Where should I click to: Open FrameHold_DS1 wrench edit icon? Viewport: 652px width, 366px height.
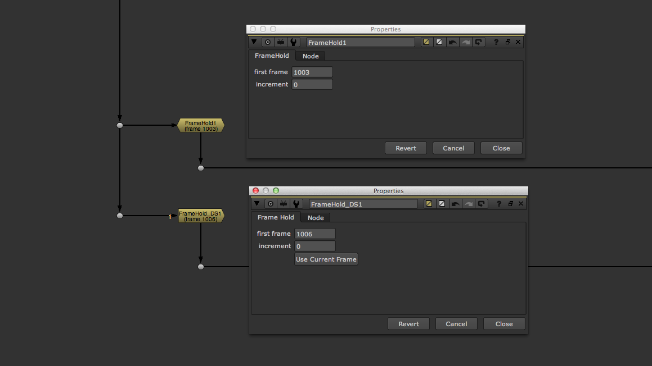(x=296, y=204)
